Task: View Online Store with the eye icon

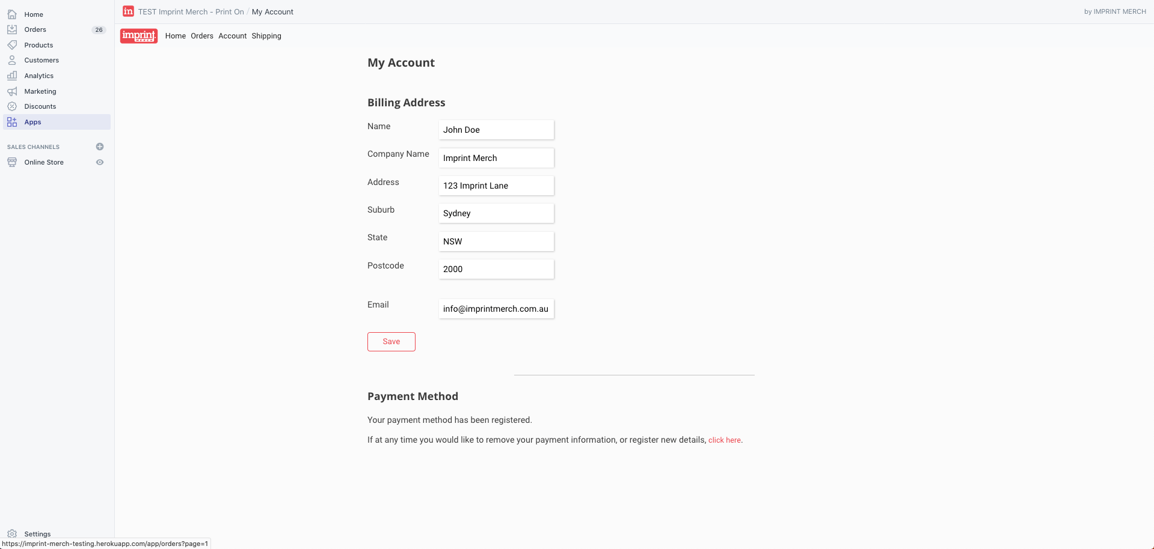Action: tap(100, 162)
